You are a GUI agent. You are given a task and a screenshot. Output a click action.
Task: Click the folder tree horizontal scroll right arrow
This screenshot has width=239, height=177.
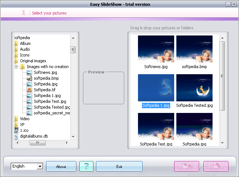coord(67,143)
